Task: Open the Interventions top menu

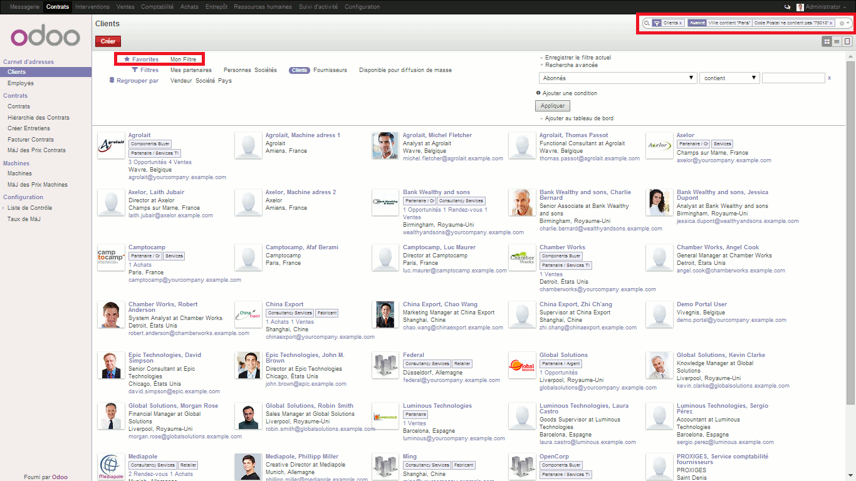Action: click(92, 7)
